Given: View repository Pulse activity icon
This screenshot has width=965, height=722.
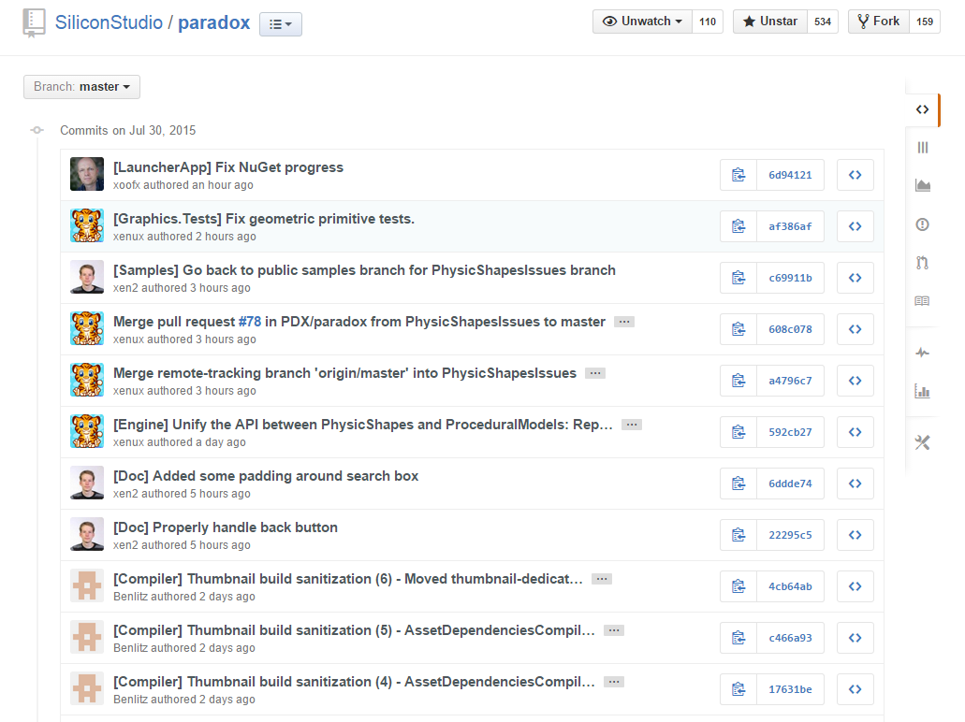Looking at the screenshot, I should [x=922, y=352].
